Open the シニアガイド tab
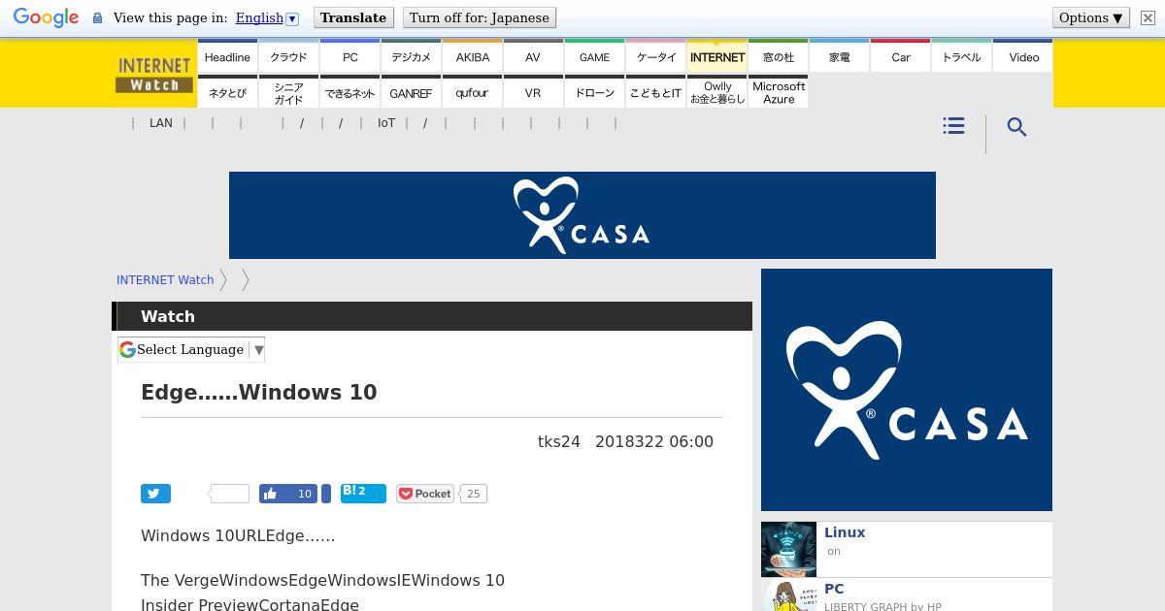The height and width of the screenshot is (611, 1165). pyautogui.click(x=288, y=93)
